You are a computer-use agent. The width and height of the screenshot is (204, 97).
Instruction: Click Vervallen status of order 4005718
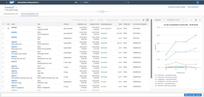(x=104, y=82)
